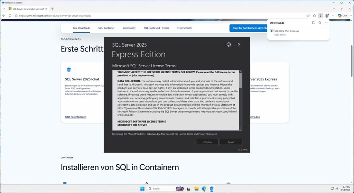Click Tools für Fachkräfte blue button

coord(248,28)
